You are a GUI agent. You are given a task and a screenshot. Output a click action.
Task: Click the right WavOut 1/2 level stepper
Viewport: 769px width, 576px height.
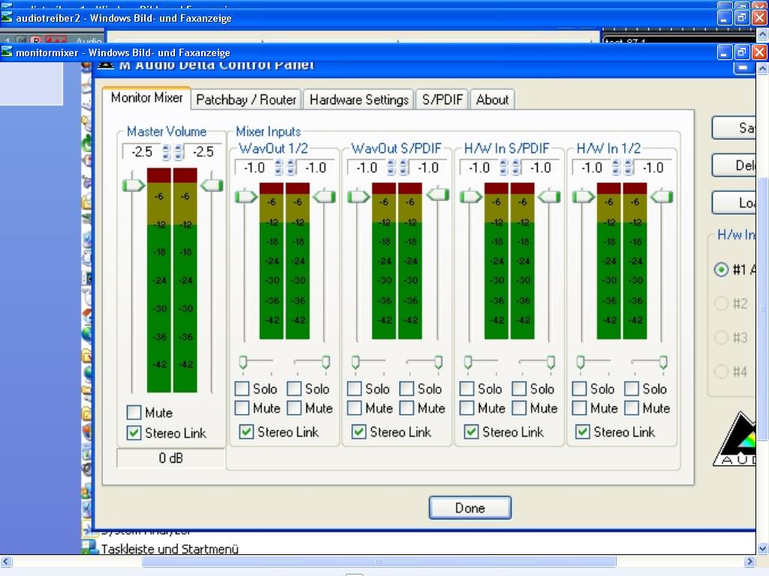291,167
